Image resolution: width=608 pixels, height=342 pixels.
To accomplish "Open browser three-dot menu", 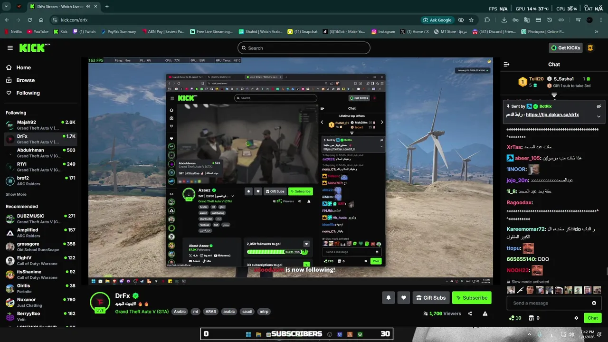I will click(601, 20).
